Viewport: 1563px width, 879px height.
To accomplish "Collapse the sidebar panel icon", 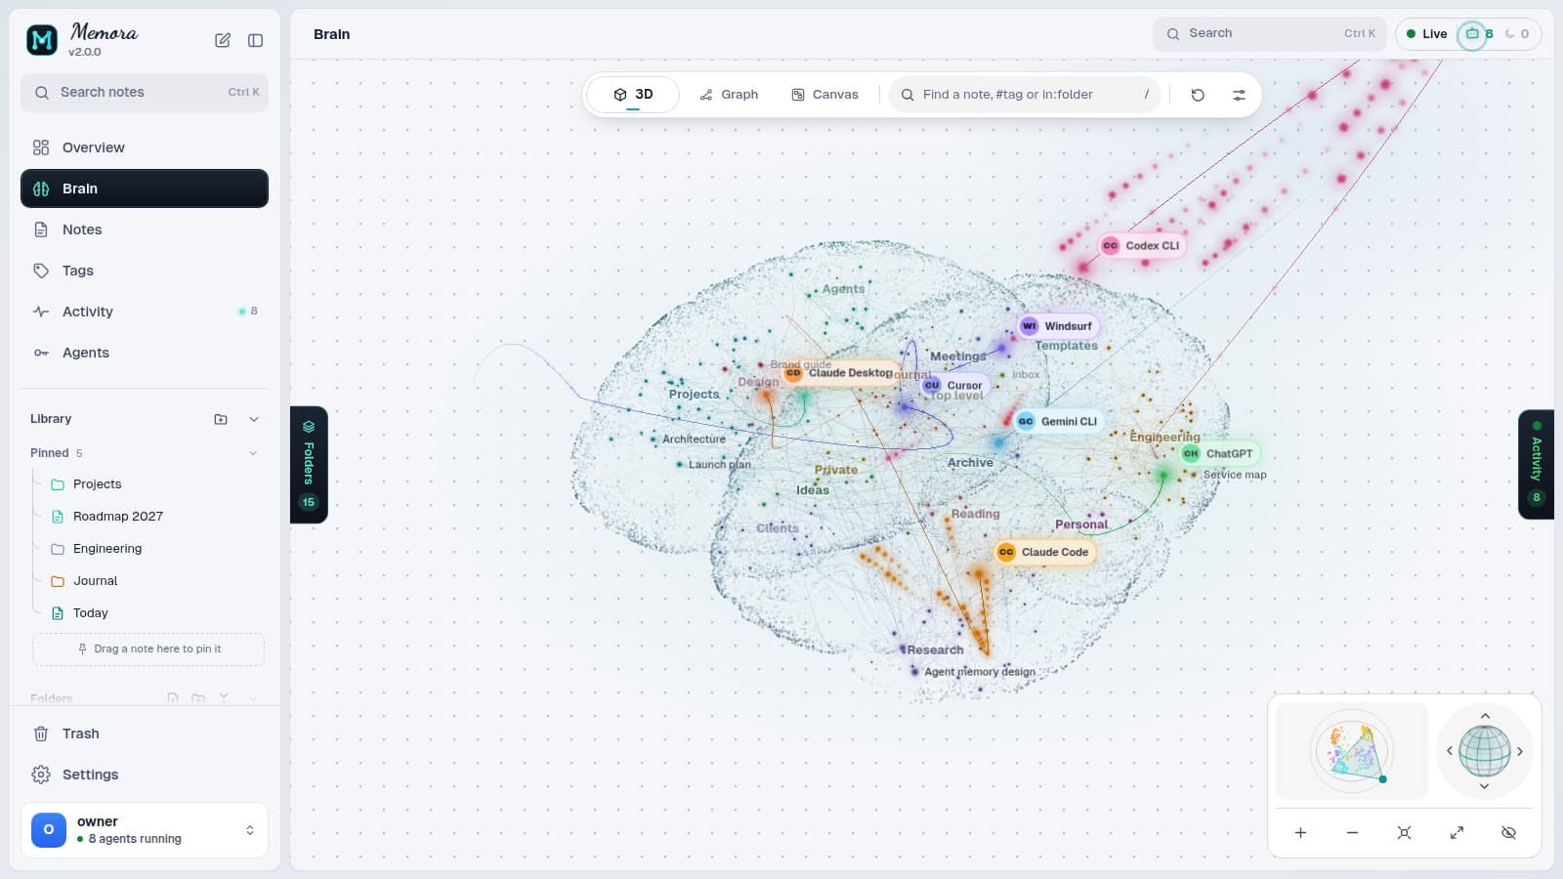I will [x=256, y=40].
